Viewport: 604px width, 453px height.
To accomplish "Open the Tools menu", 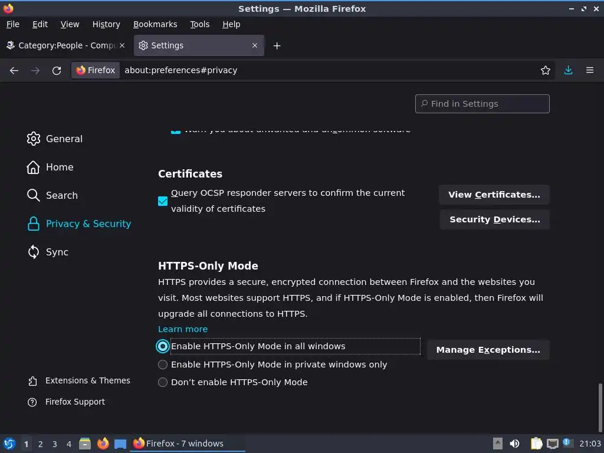I will pos(199,24).
